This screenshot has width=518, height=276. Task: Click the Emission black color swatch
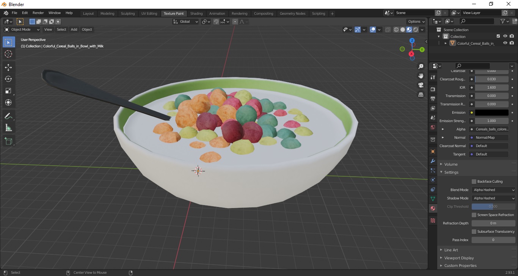(492, 113)
